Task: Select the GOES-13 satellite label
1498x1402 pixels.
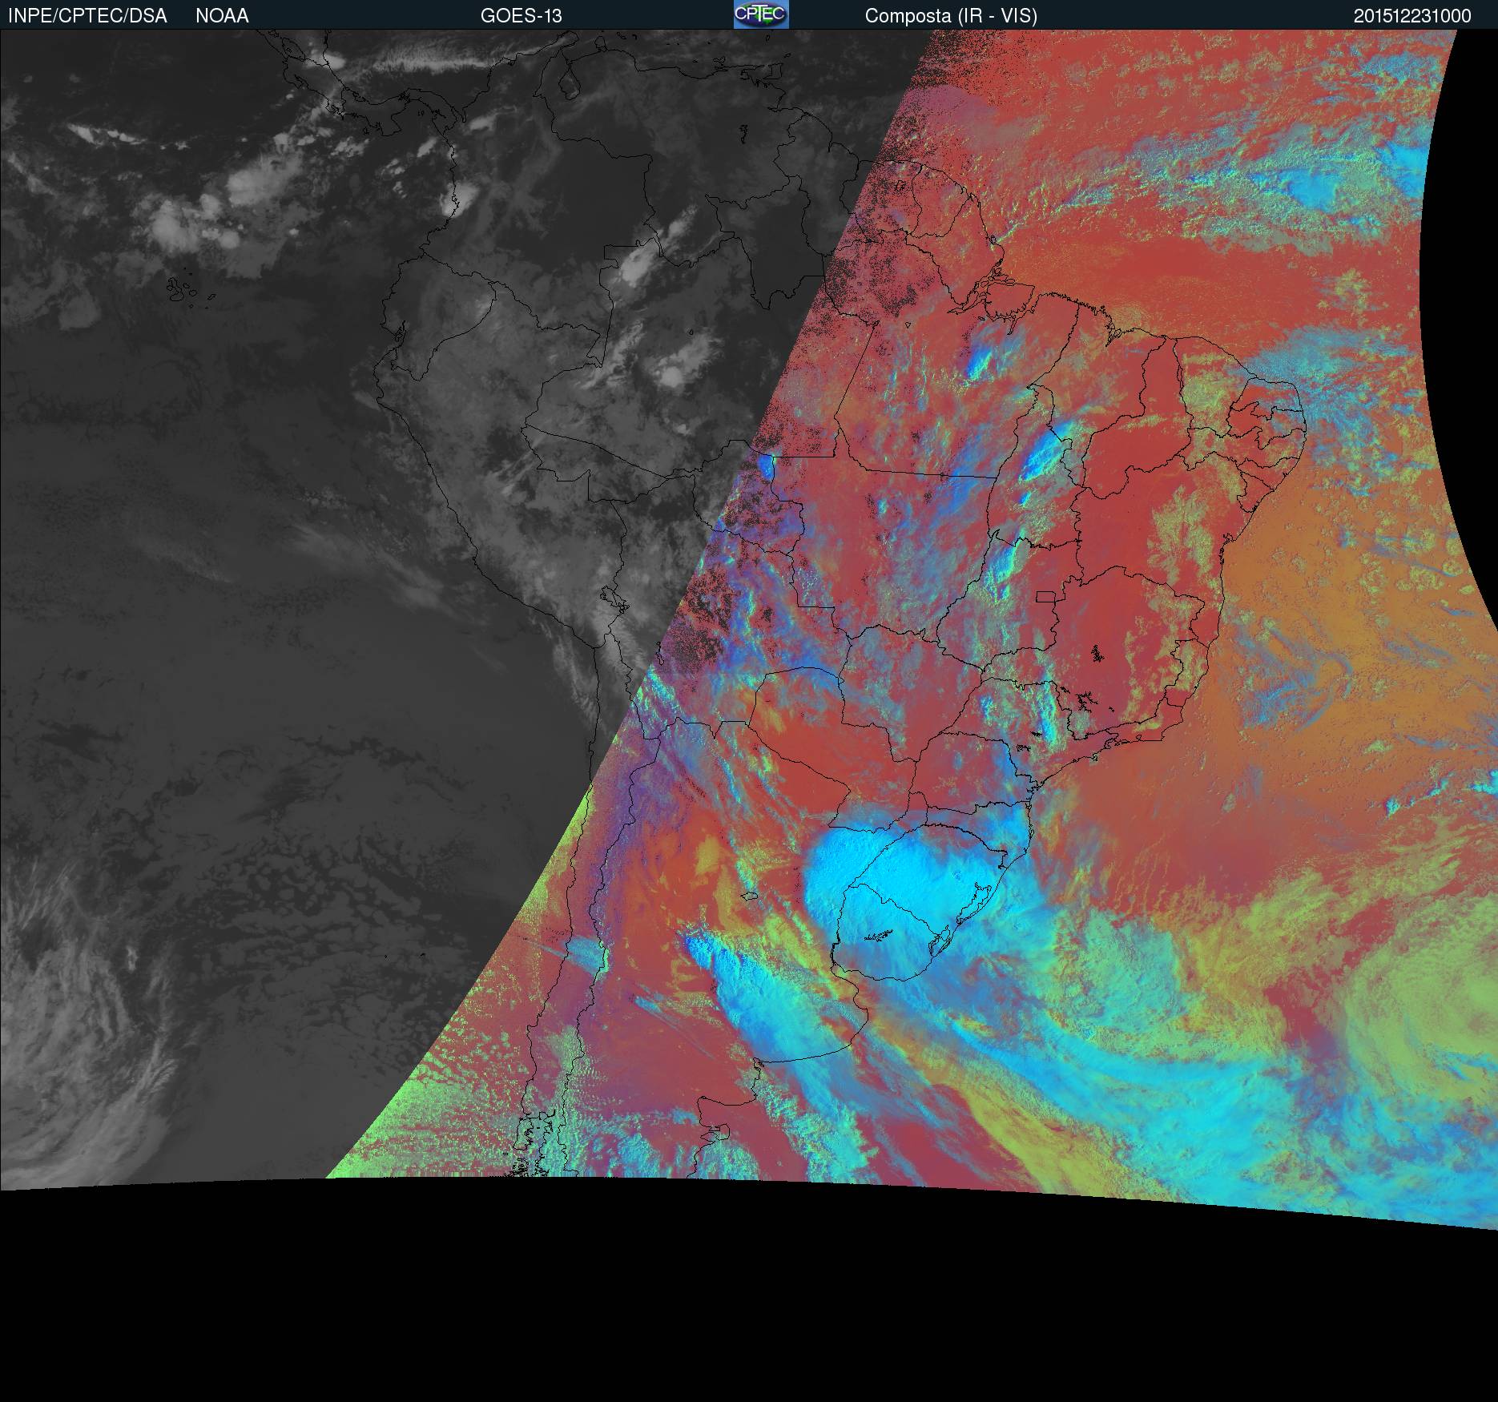Action: coord(521,16)
